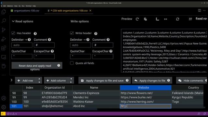Viewport: 208px width, 117px height.
Task: Open the Explorer icon in activity bar
Action: (x=4, y=12)
